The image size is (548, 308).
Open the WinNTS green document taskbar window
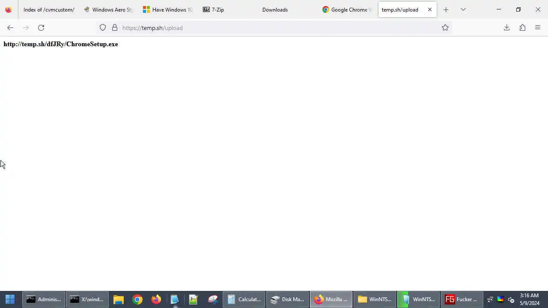click(x=418, y=299)
